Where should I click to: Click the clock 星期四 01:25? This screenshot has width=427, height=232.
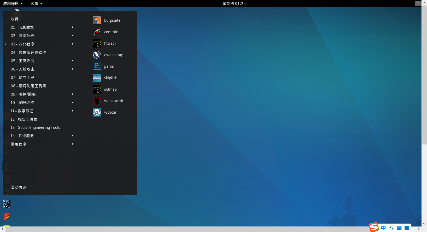point(234,3)
